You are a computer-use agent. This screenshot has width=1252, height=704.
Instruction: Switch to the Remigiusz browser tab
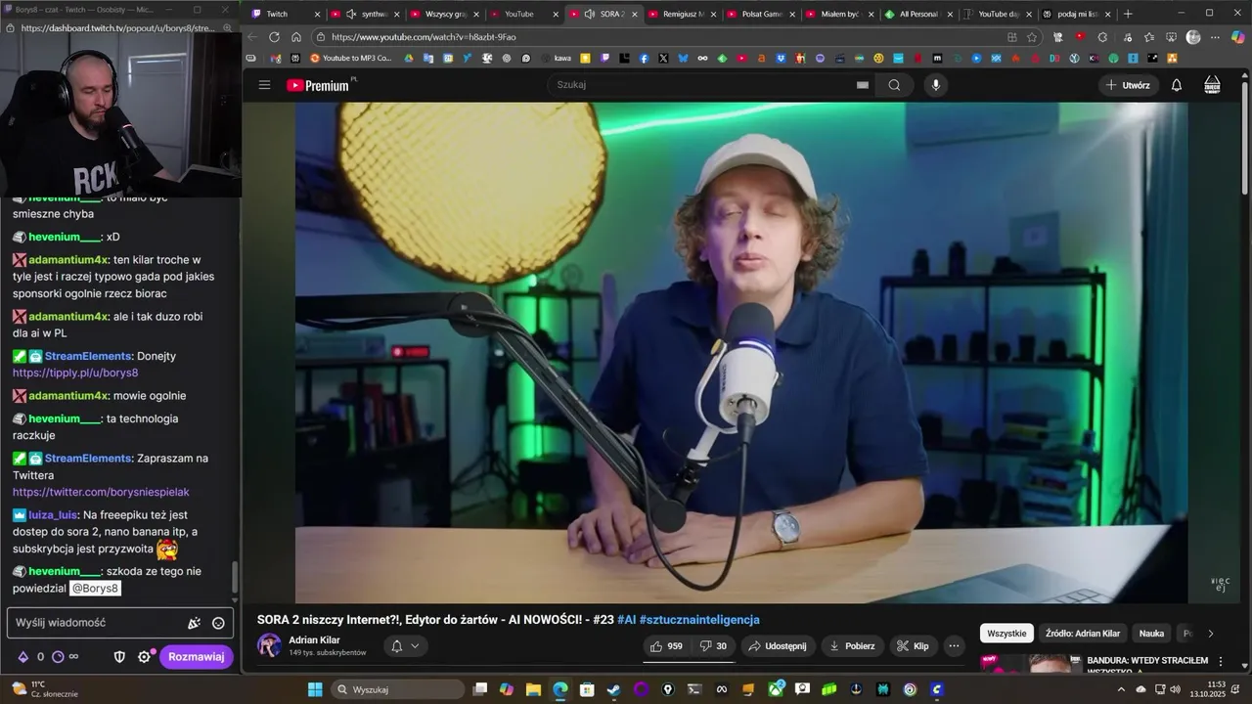[x=682, y=14]
